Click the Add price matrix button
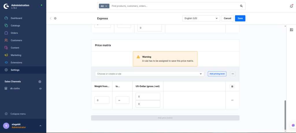 [165, 118]
